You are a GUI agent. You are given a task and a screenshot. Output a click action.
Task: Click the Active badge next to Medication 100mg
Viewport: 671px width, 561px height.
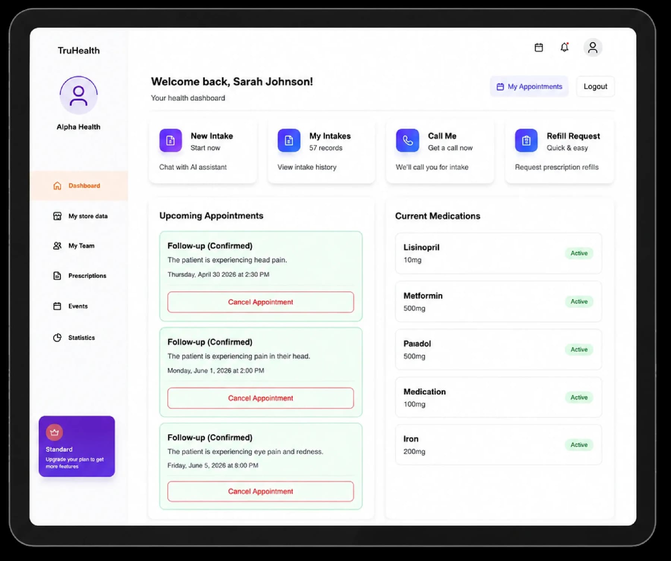pos(579,397)
